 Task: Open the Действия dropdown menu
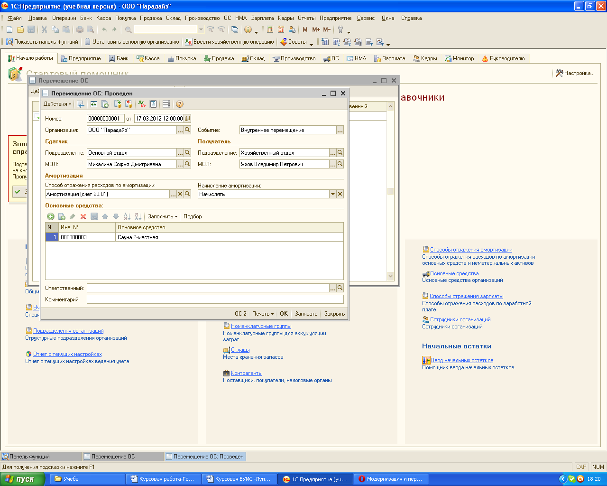click(57, 104)
